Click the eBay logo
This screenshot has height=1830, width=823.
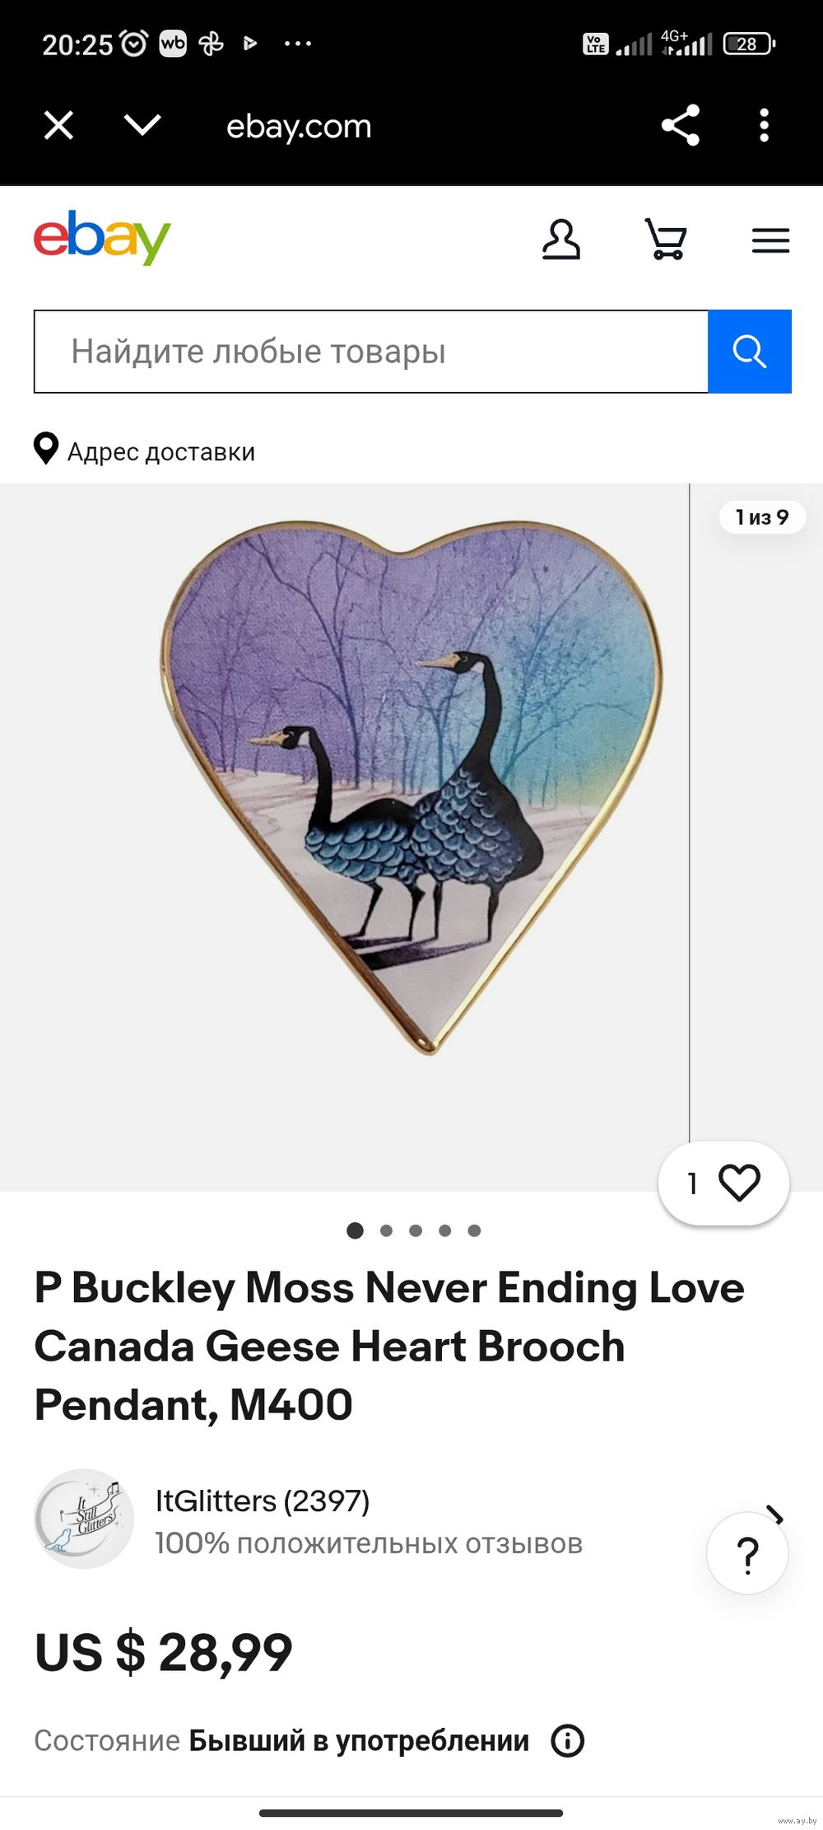pyautogui.click(x=102, y=238)
